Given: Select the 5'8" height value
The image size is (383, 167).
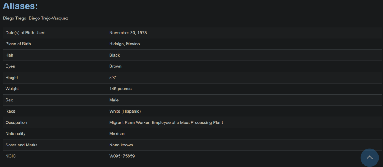Looking at the screenshot, I should (113, 78).
